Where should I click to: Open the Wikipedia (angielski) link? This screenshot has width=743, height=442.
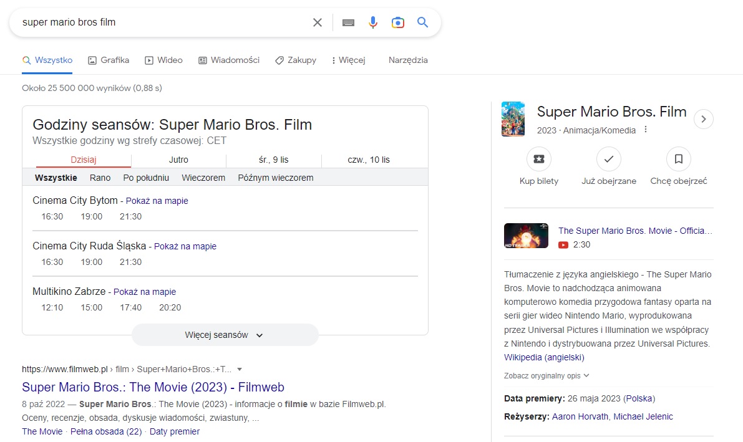(544, 357)
